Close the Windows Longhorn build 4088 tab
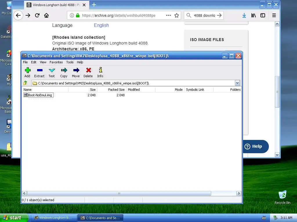The image size is (297, 222). pos(84,5)
